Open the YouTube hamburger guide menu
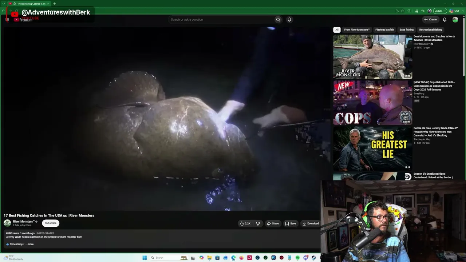The height and width of the screenshot is (262, 466). pos(7,20)
